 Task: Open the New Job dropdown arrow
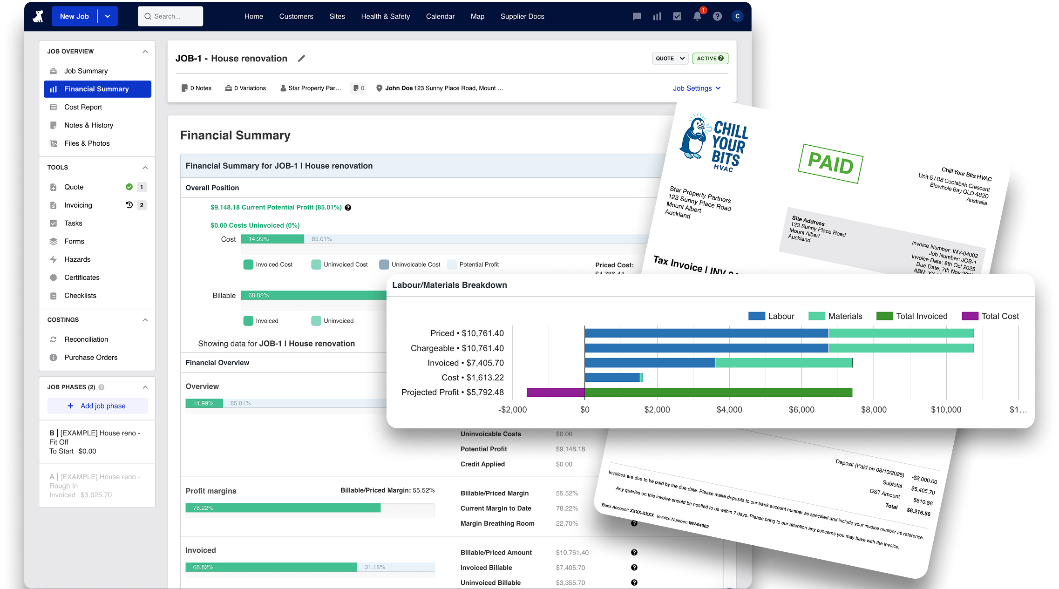(x=108, y=16)
